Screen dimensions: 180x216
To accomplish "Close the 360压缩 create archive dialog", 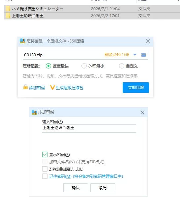I will coord(148,41).
